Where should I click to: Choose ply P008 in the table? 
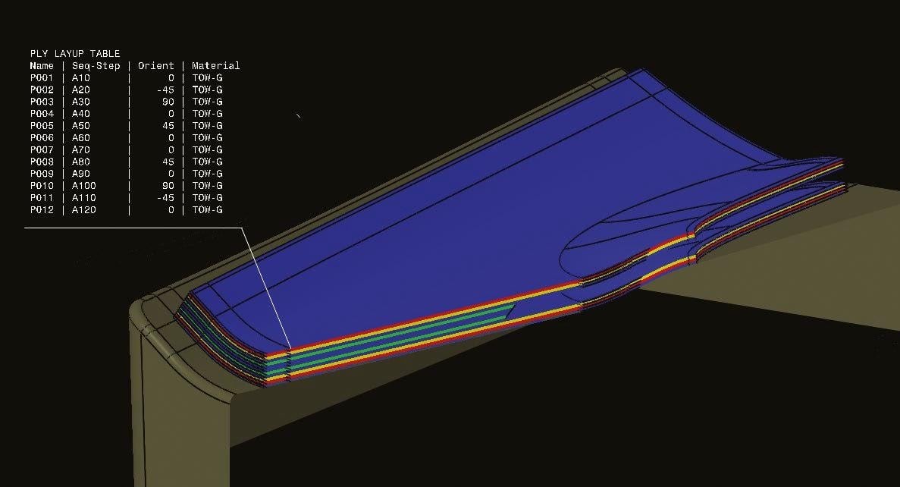click(42, 162)
